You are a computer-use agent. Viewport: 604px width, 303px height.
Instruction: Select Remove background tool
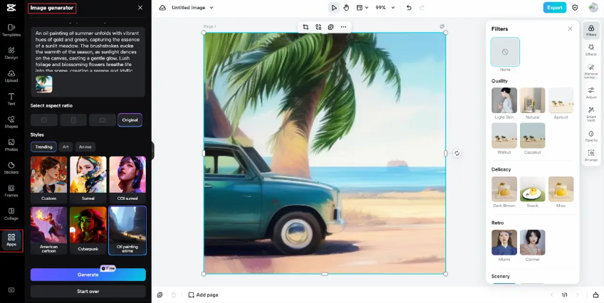click(591, 71)
